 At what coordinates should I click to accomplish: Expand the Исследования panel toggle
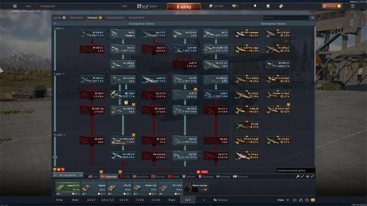pos(68,175)
